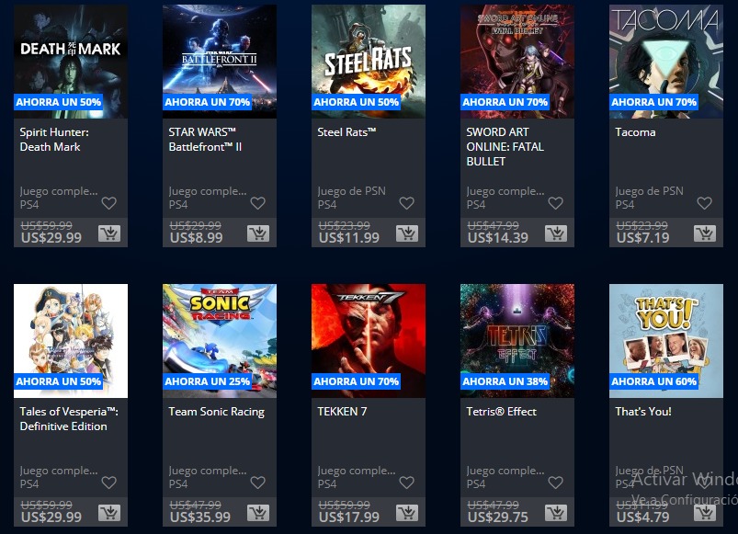
Task: Toggle wishlist heart for Spirit Hunter: Death Mark
Action: click(109, 203)
